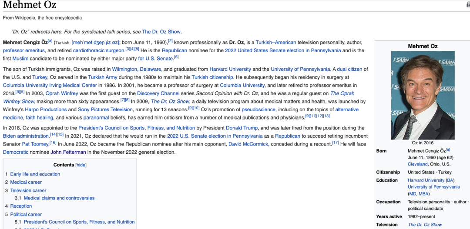Click the Columbia University professor link
The height and width of the screenshot is (229, 470).
pos(242,85)
